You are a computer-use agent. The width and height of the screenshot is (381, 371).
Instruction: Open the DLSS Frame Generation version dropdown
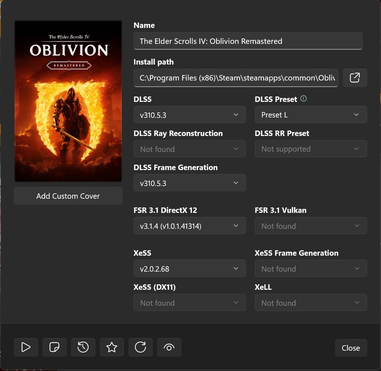pos(189,183)
